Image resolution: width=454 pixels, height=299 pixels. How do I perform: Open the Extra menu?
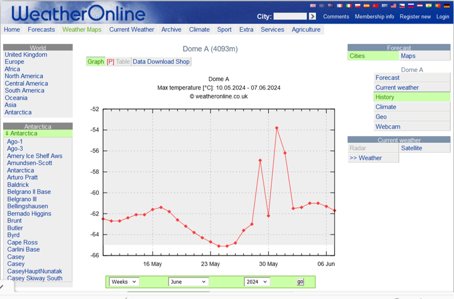[x=247, y=29]
